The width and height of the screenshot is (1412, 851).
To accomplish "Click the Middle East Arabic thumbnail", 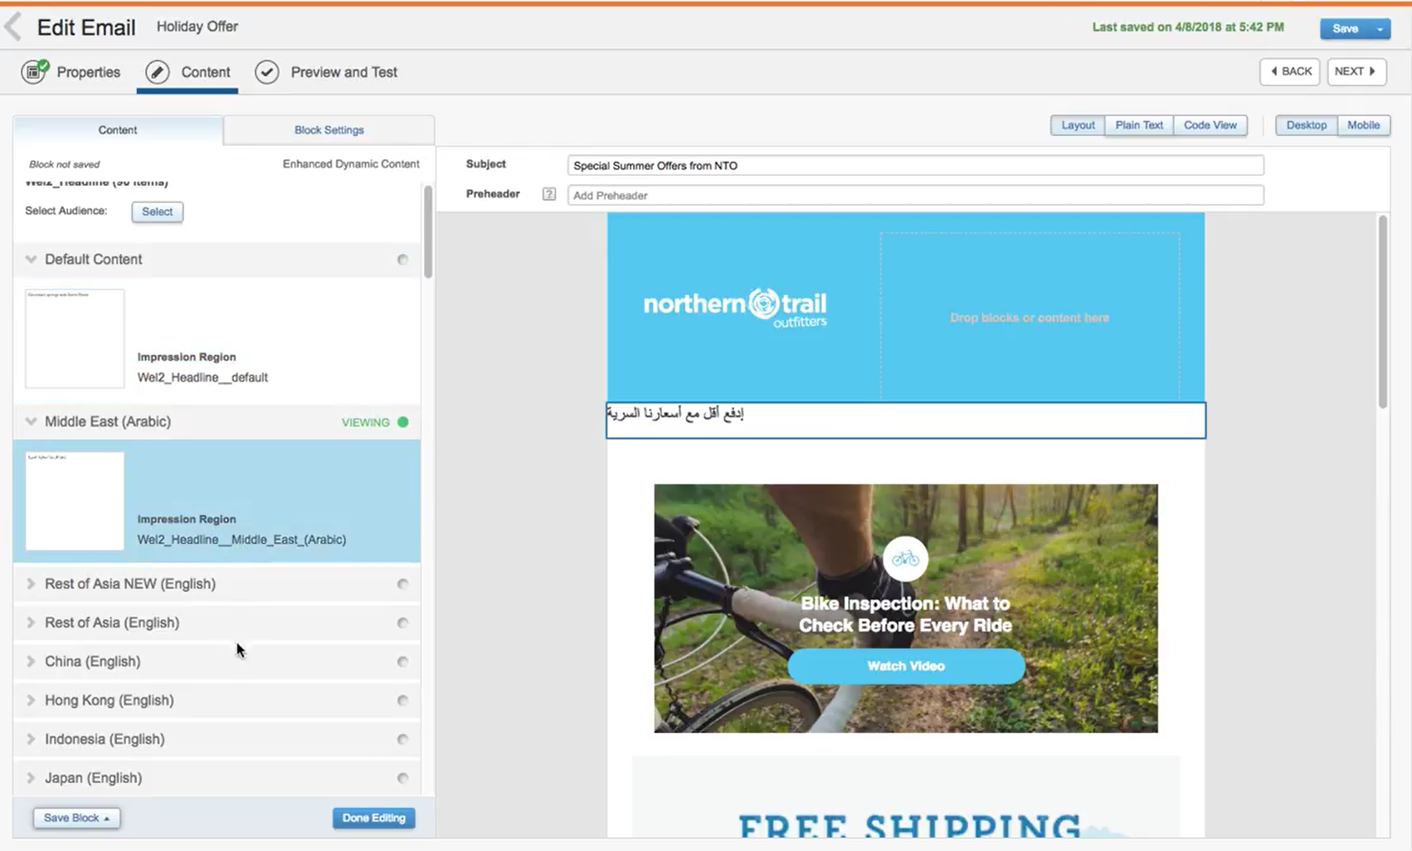I will point(75,501).
